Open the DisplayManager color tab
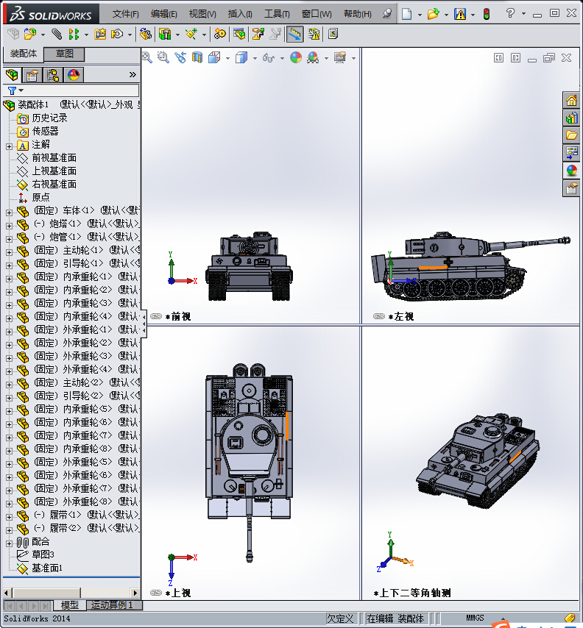The height and width of the screenshot is (628, 583). pyautogui.click(x=74, y=75)
